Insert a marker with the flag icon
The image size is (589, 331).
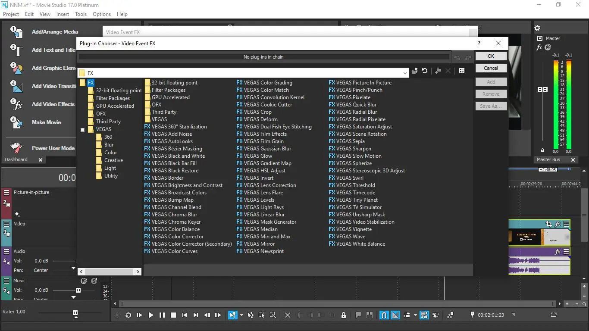point(358,315)
